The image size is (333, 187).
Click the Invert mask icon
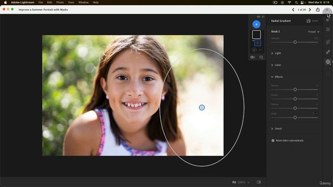309,21
